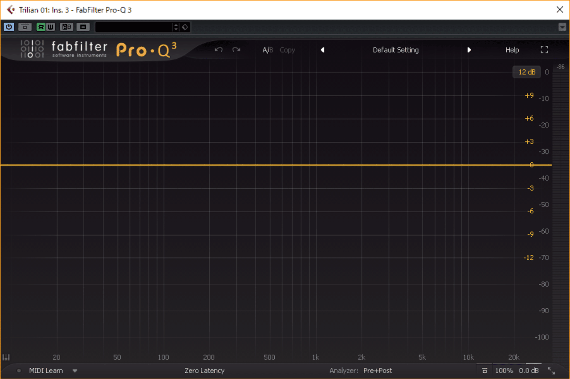Toggle the plugin power (activate) button
570x379 pixels.
tap(9, 27)
